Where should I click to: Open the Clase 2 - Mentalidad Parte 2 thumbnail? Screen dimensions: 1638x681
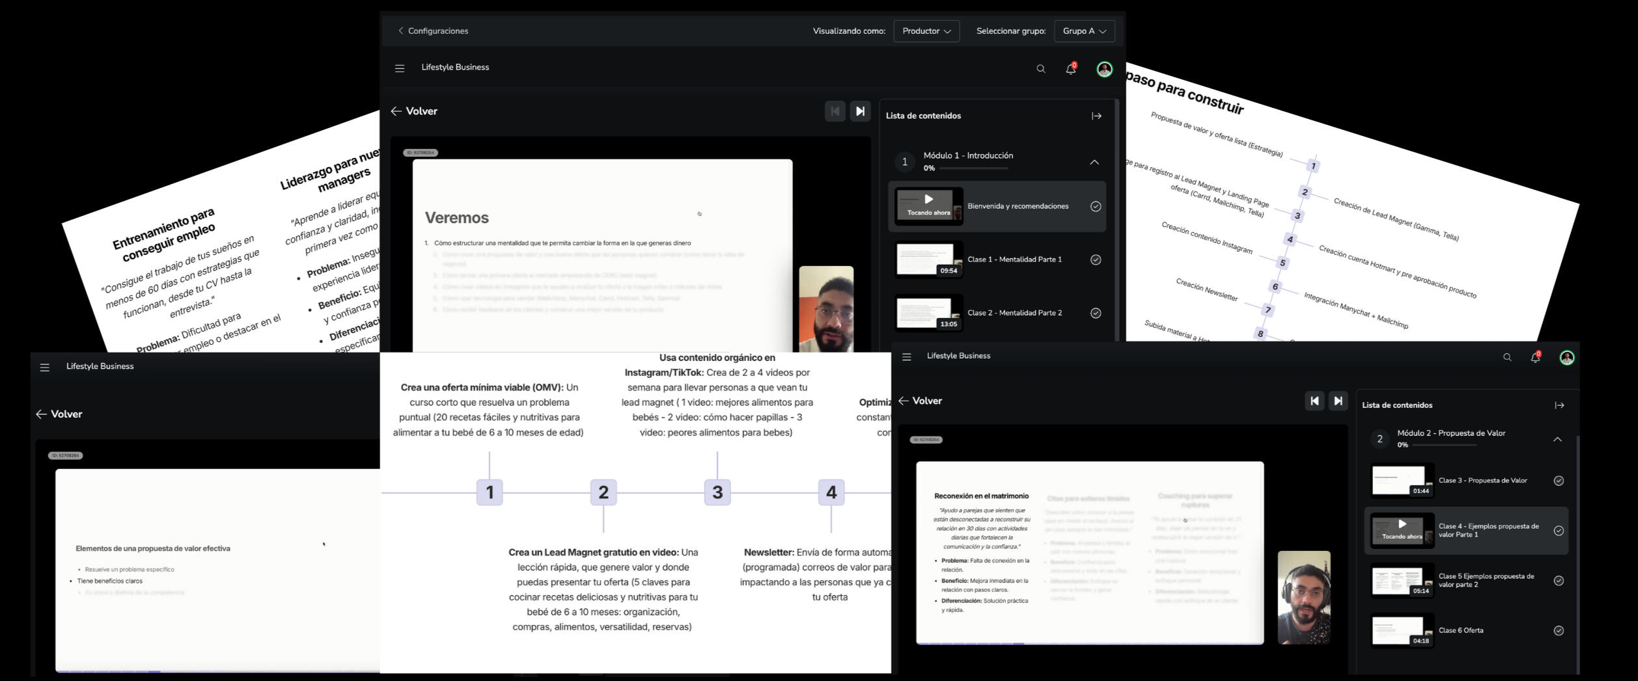click(x=928, y=313)
